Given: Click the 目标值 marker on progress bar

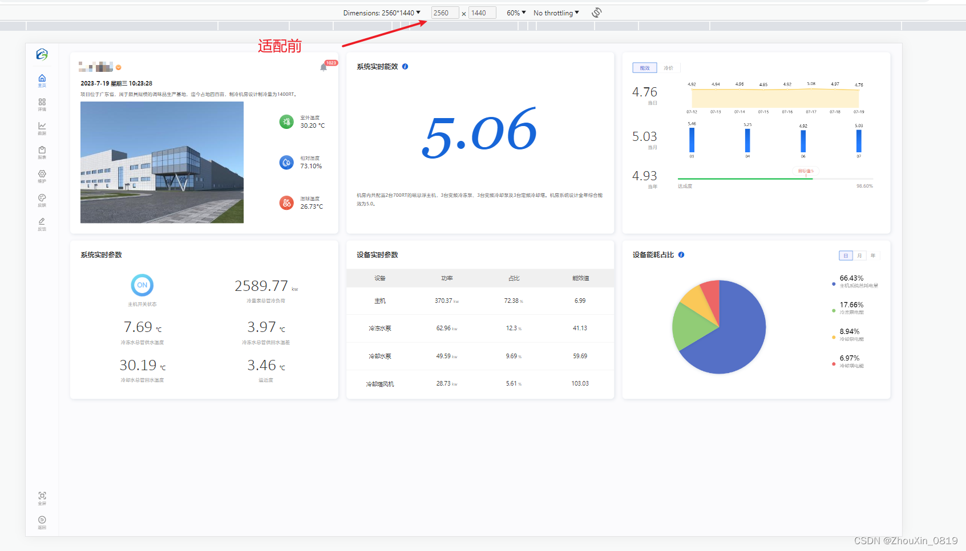Looking at the screenshot, I should tap(806, 171).
